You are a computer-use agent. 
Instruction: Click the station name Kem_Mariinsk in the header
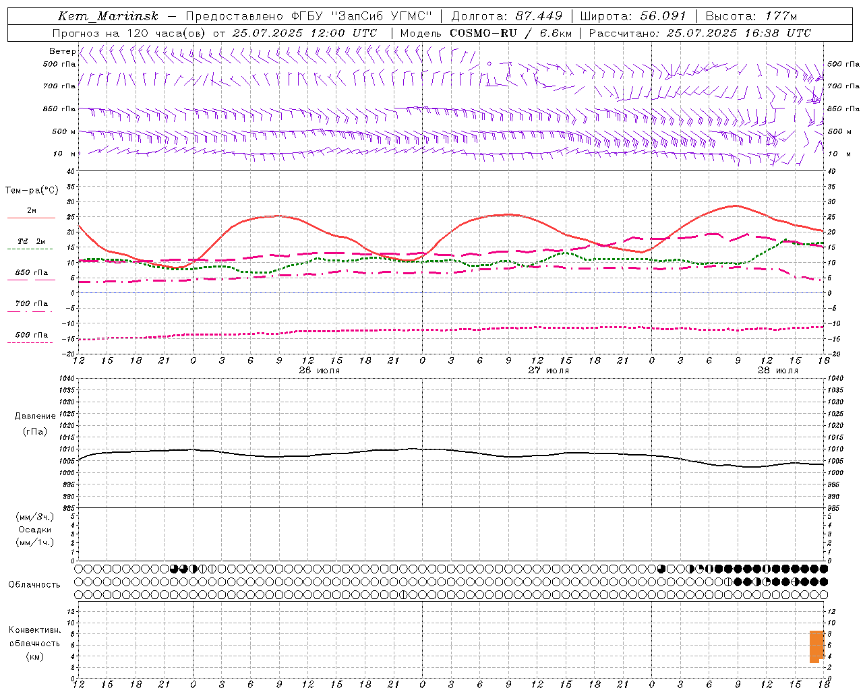pyautogui.click(x=108, y=16)
